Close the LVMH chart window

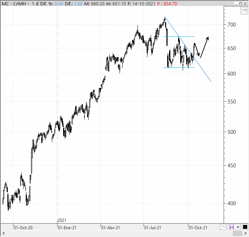pos(245,4)
